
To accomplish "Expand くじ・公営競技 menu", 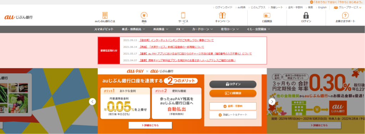I will (x=258, y=29).
